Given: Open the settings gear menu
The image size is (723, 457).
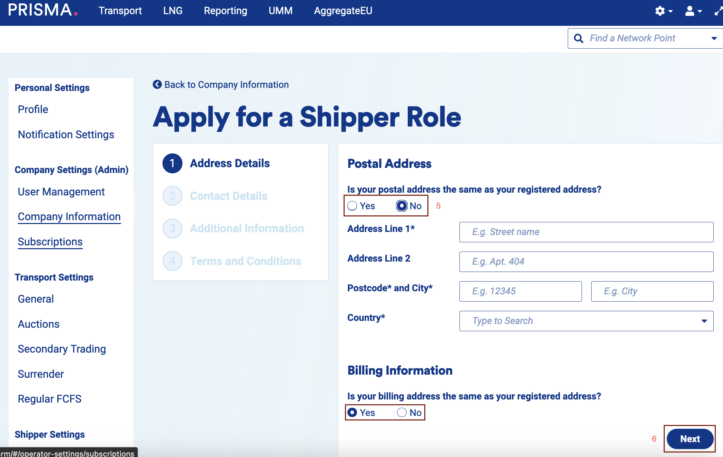Looking at the screenshot, I should (x=661, y=11).
